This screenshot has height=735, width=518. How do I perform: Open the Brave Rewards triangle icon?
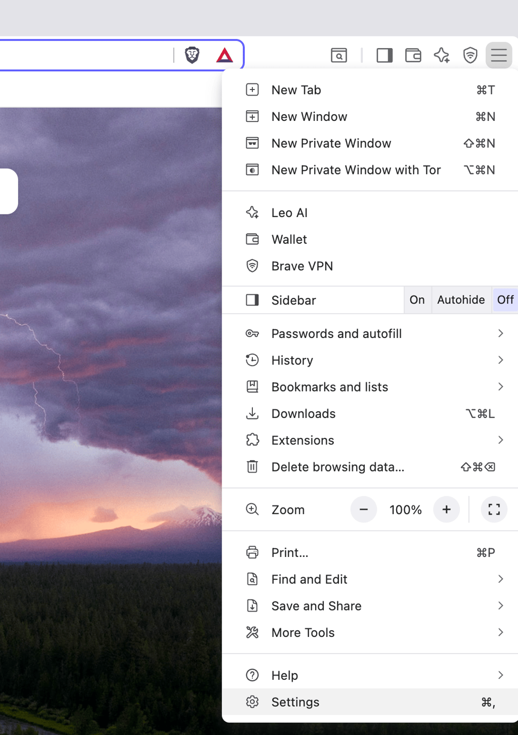tap(225, 55)
